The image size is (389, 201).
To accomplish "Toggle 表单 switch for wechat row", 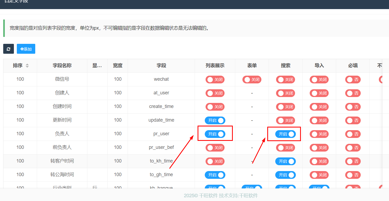I will pos(252,79).
